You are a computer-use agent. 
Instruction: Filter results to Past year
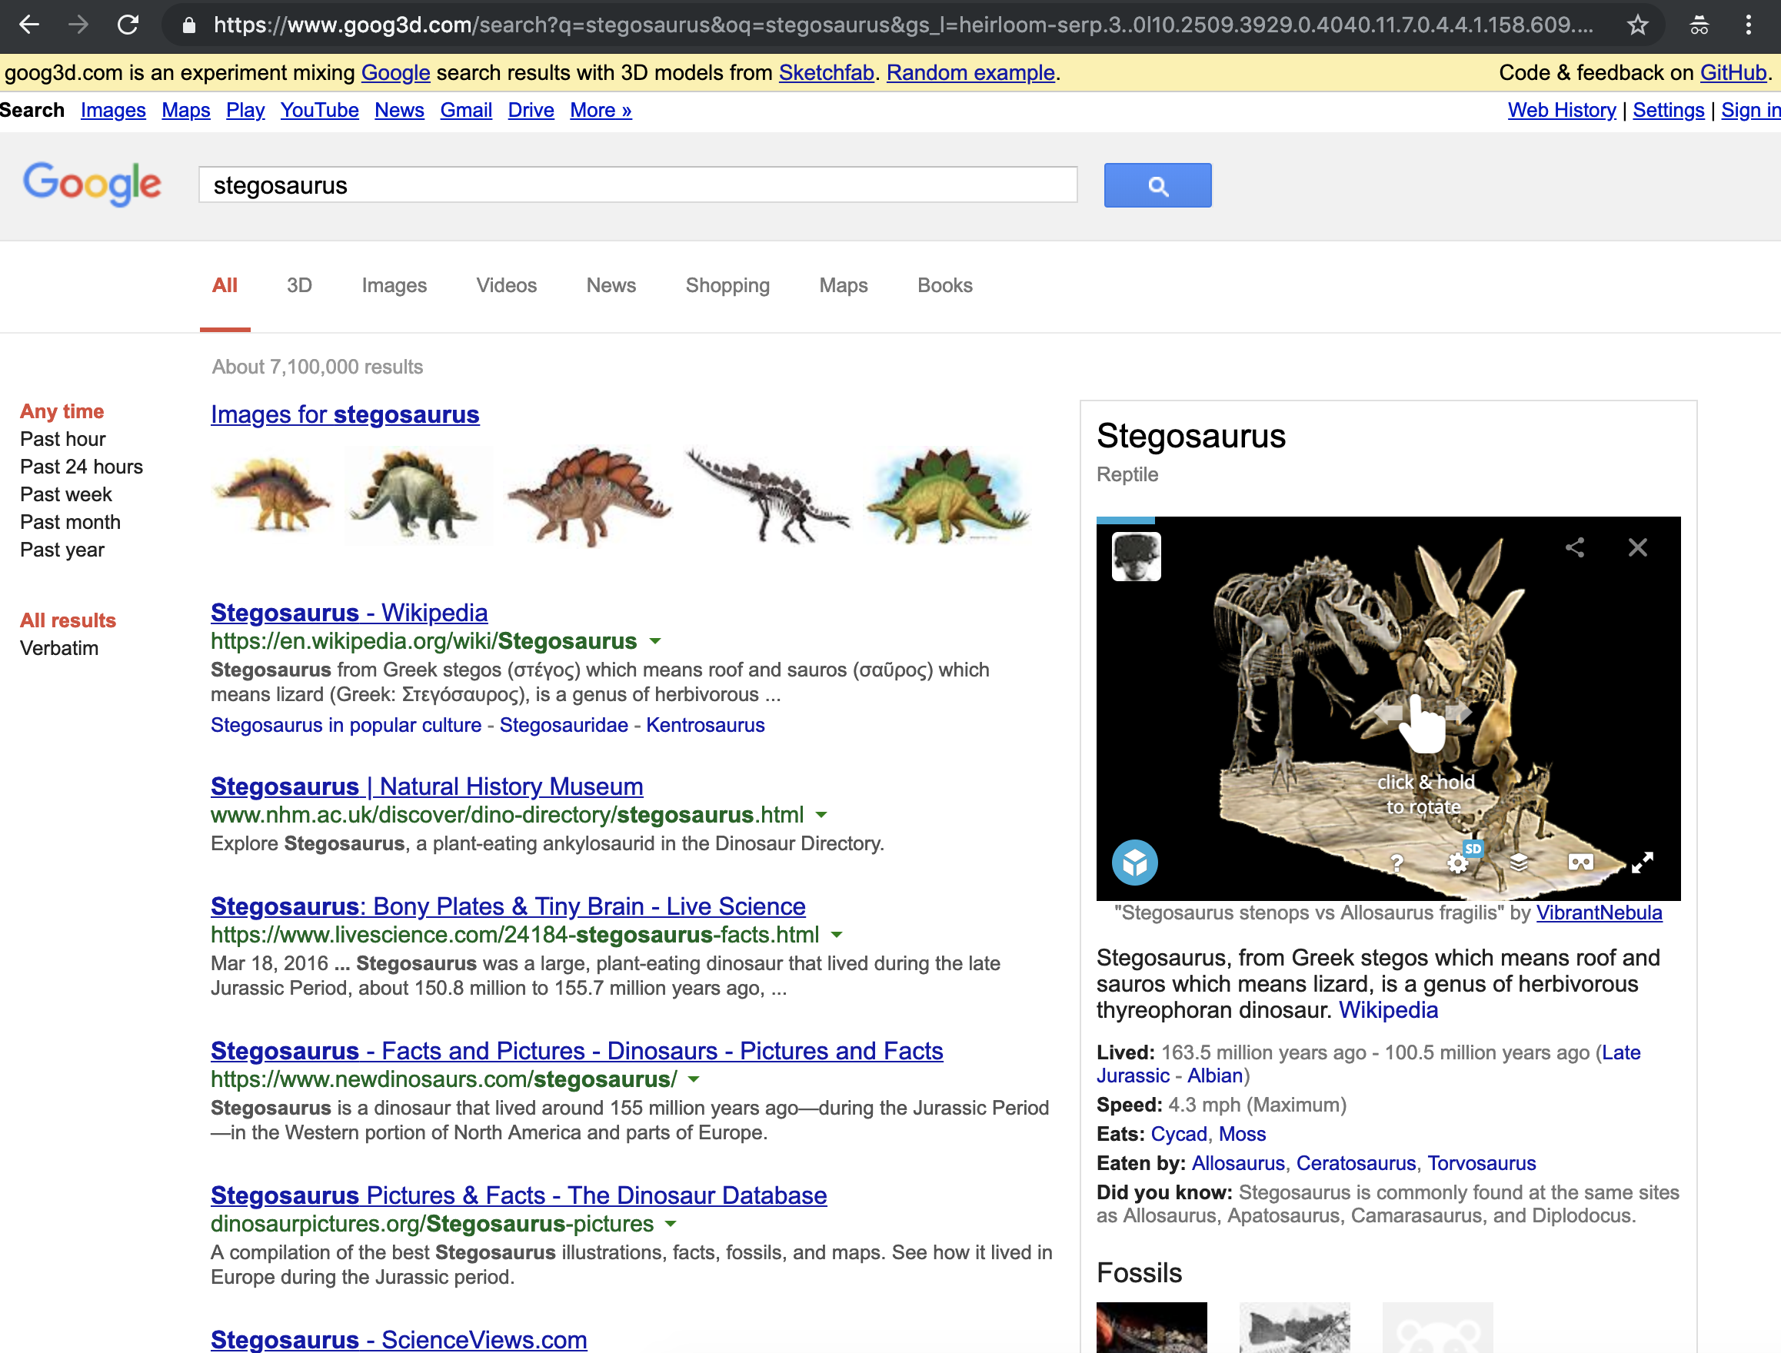[62, 550]
